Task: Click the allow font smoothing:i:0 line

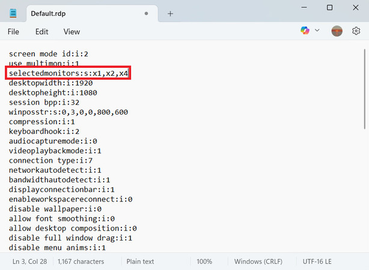Action: (62, 218)
